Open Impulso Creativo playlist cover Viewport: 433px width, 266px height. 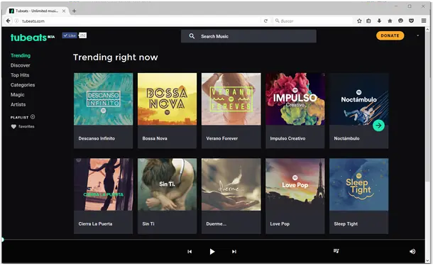[x=295, y=99]
